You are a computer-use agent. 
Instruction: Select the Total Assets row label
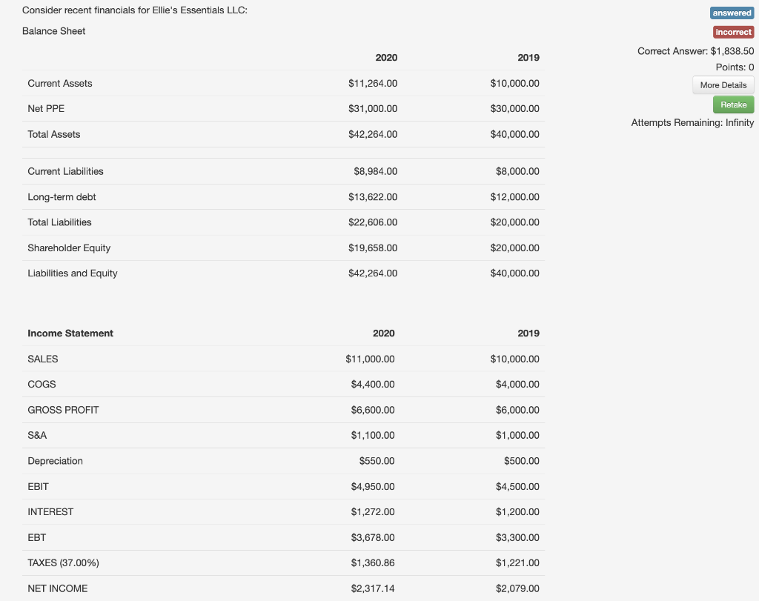click(x=53, y=134)
